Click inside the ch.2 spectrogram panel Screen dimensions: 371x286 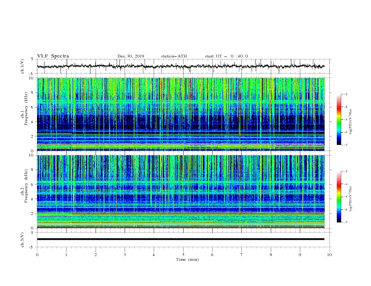(x=180, y=192)
